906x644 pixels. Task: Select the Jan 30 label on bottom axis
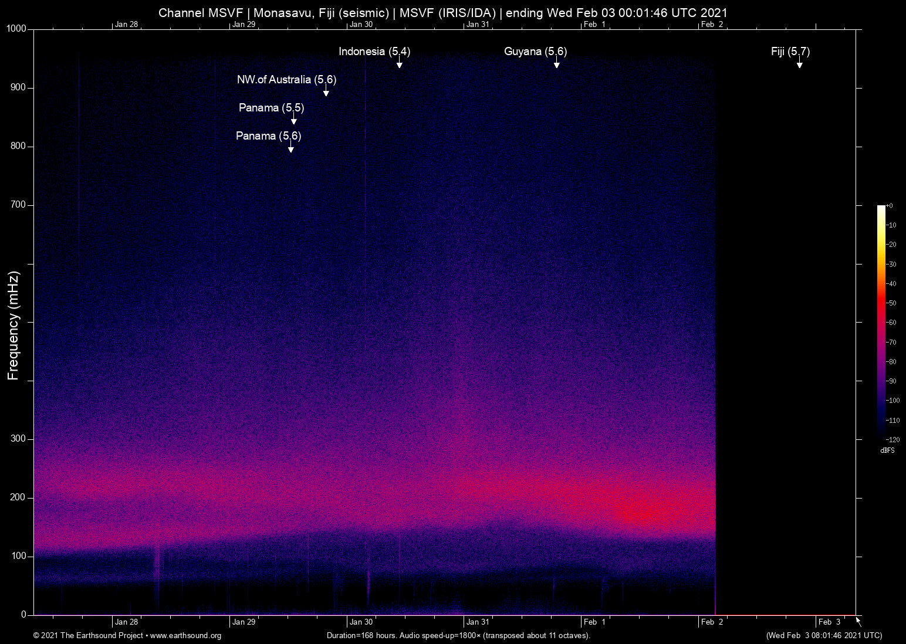[361, 622]
